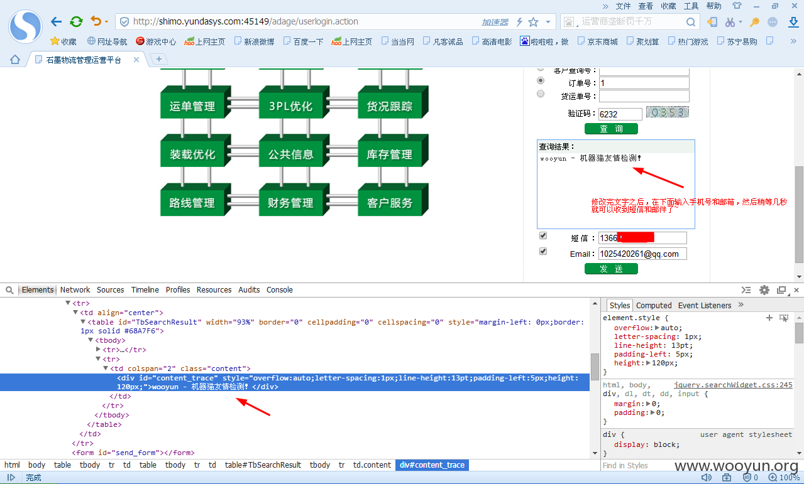Click the green 查询 button
804x484 pixels.
pyautogui.click(x=611, y=129)
